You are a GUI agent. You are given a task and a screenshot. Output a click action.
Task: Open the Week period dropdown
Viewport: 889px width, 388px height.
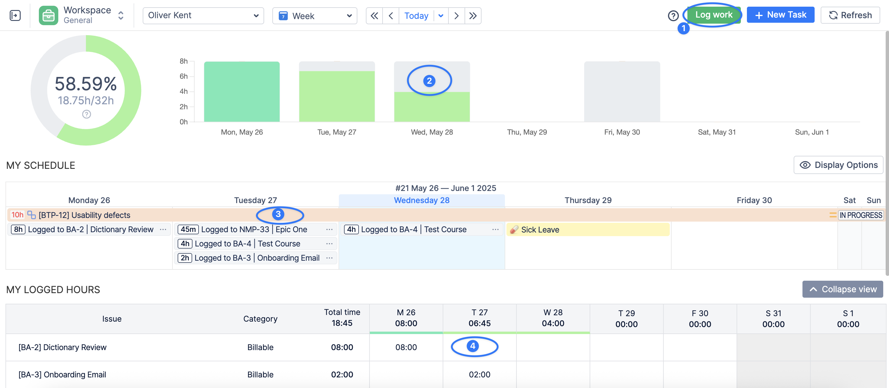314,16
